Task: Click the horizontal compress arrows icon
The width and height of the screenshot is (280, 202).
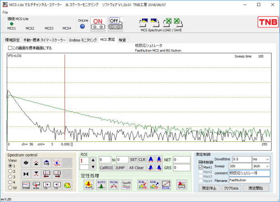Action: (26, 174)
